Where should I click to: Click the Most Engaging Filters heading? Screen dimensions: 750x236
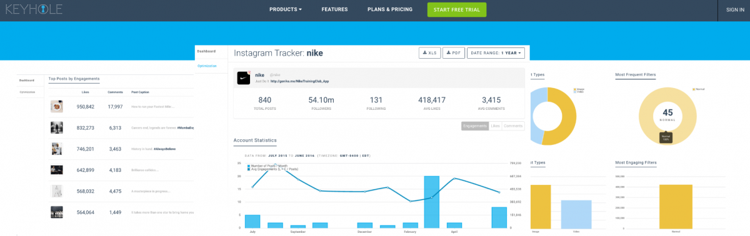(636, 162)
